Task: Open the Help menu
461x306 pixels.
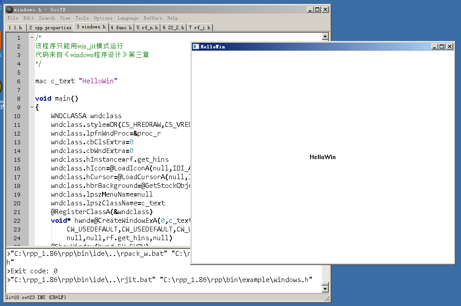Action: (172, 18)
